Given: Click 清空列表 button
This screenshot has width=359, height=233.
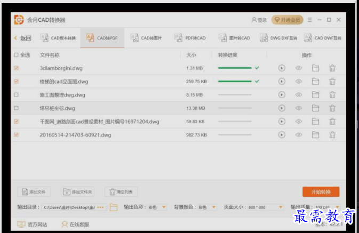Looking at the screenshot, I should coord(121,192).
